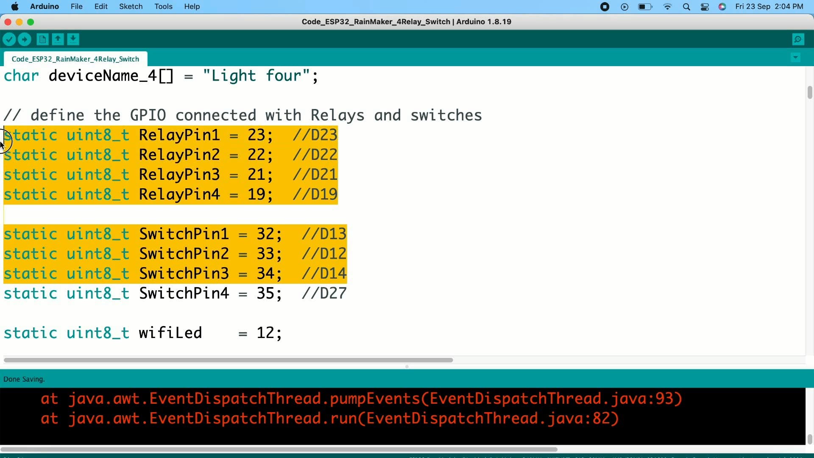Viewport: 814px width, 458px height.
Task: Click the SwitchPin3 = 34 line
Action: (x=175, y=274)
